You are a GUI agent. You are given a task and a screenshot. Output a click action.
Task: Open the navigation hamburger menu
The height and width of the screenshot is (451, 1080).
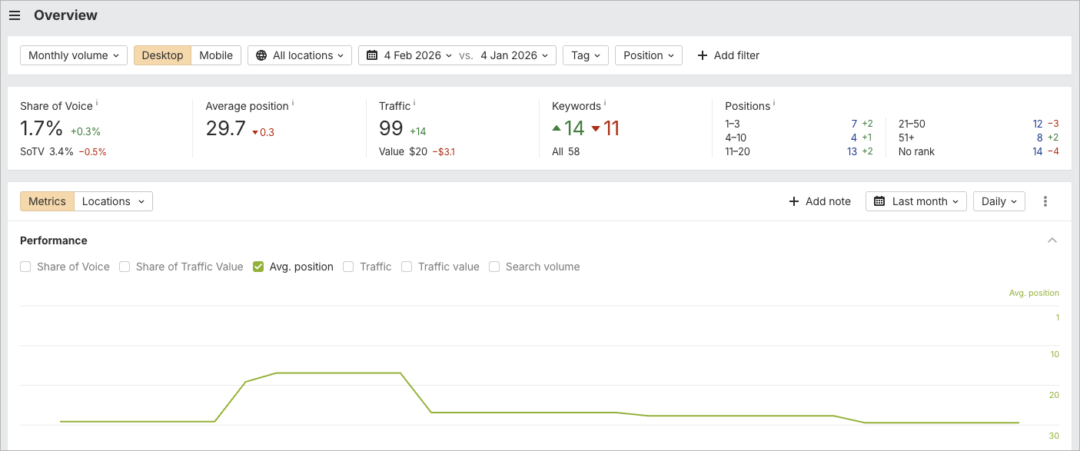point(15,15)
